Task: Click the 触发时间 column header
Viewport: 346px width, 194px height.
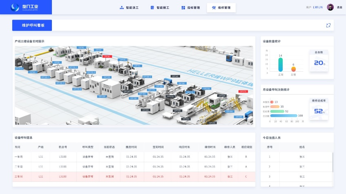Action: 131,147
